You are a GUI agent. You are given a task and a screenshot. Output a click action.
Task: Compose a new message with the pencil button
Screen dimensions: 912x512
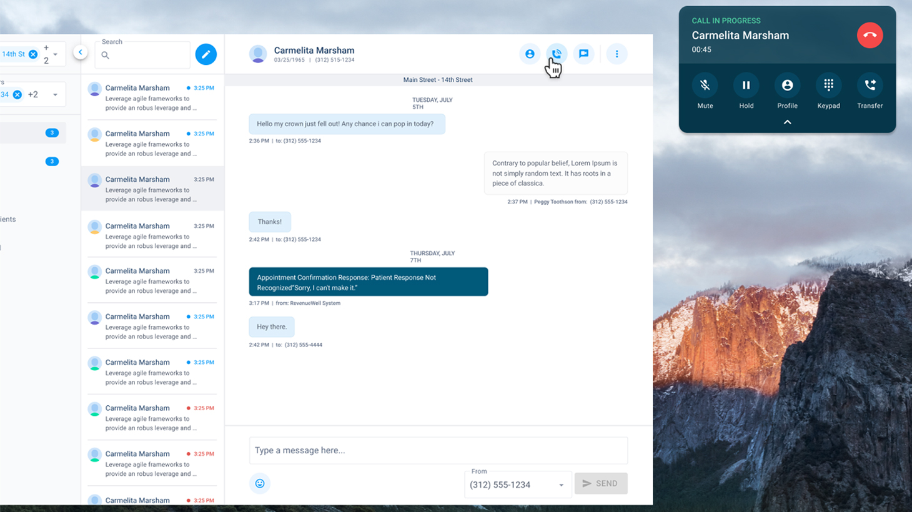tap(206, 54)
